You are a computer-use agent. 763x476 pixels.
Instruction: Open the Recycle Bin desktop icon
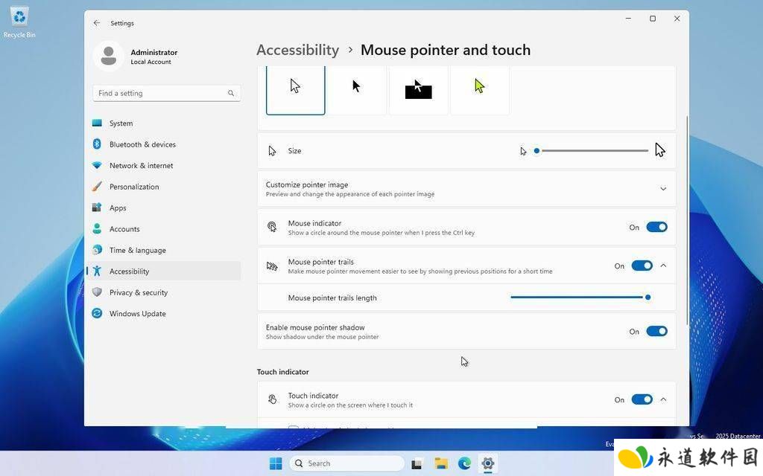pos(19,22)
